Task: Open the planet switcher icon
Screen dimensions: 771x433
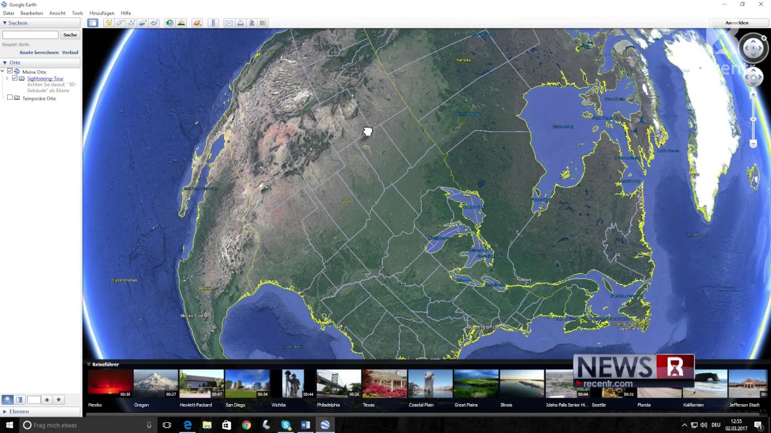Action: [x=197, y=23]
